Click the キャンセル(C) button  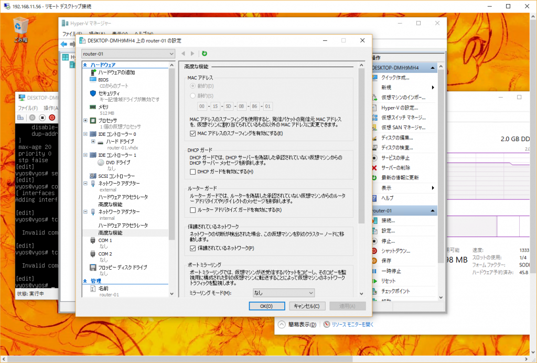click(x=307, y=306)
